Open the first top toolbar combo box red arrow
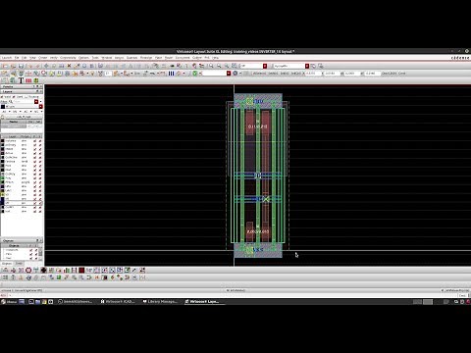The height and width of the screenshot is (353, 471). coord(265,66)
